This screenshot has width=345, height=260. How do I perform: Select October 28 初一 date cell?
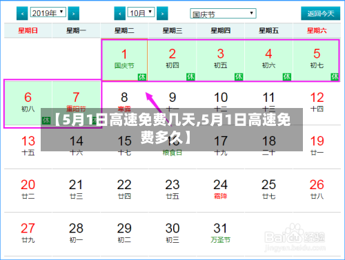76,234
